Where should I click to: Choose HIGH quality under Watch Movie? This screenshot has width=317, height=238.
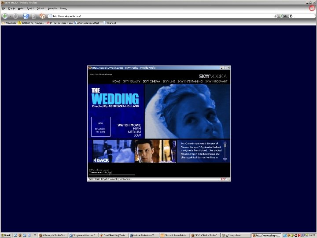pos(137,129)
